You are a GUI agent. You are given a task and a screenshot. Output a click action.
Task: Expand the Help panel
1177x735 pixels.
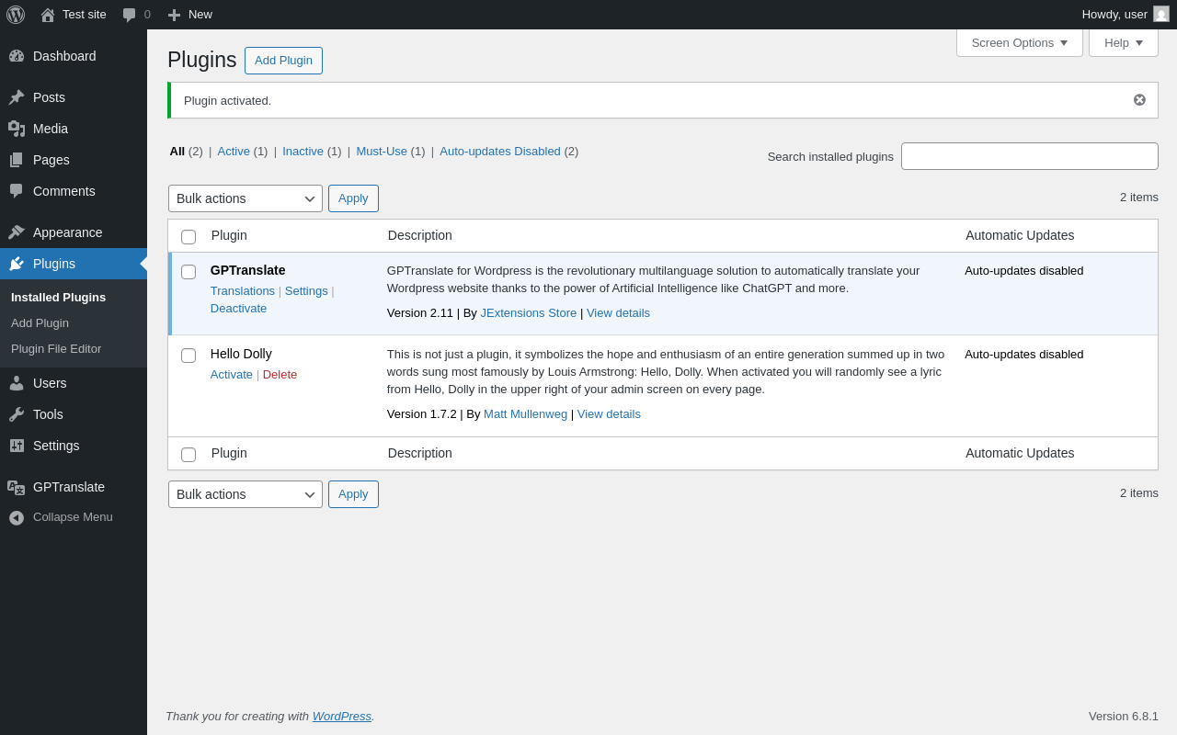(x=1123, y=43)
